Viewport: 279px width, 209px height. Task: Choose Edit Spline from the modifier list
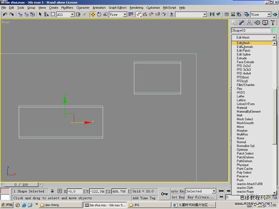coord(244,54)
